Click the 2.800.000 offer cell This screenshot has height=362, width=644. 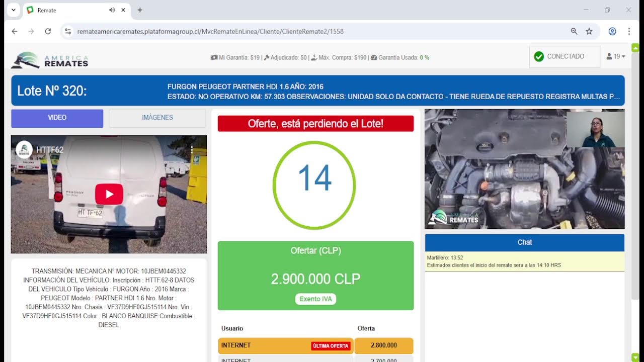click(x=384, y=345)
